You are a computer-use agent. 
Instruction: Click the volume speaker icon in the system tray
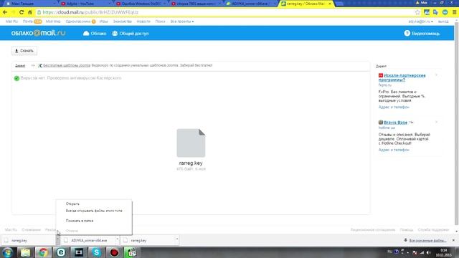point(429,252)
